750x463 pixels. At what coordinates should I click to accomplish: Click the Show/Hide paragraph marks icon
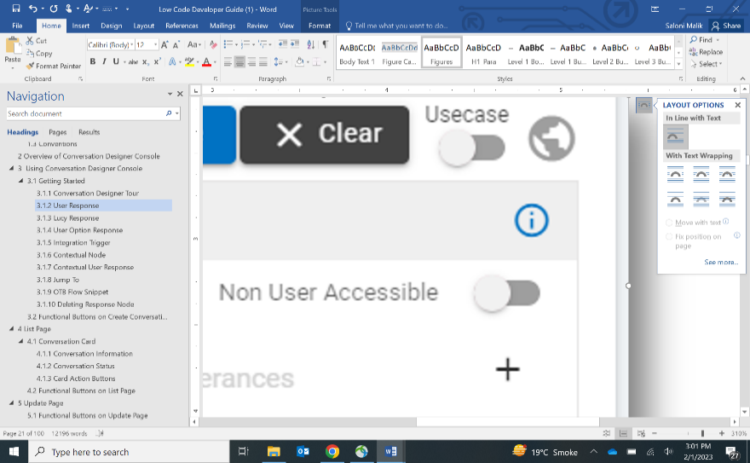pyautogui.click(x=325, y=44)
